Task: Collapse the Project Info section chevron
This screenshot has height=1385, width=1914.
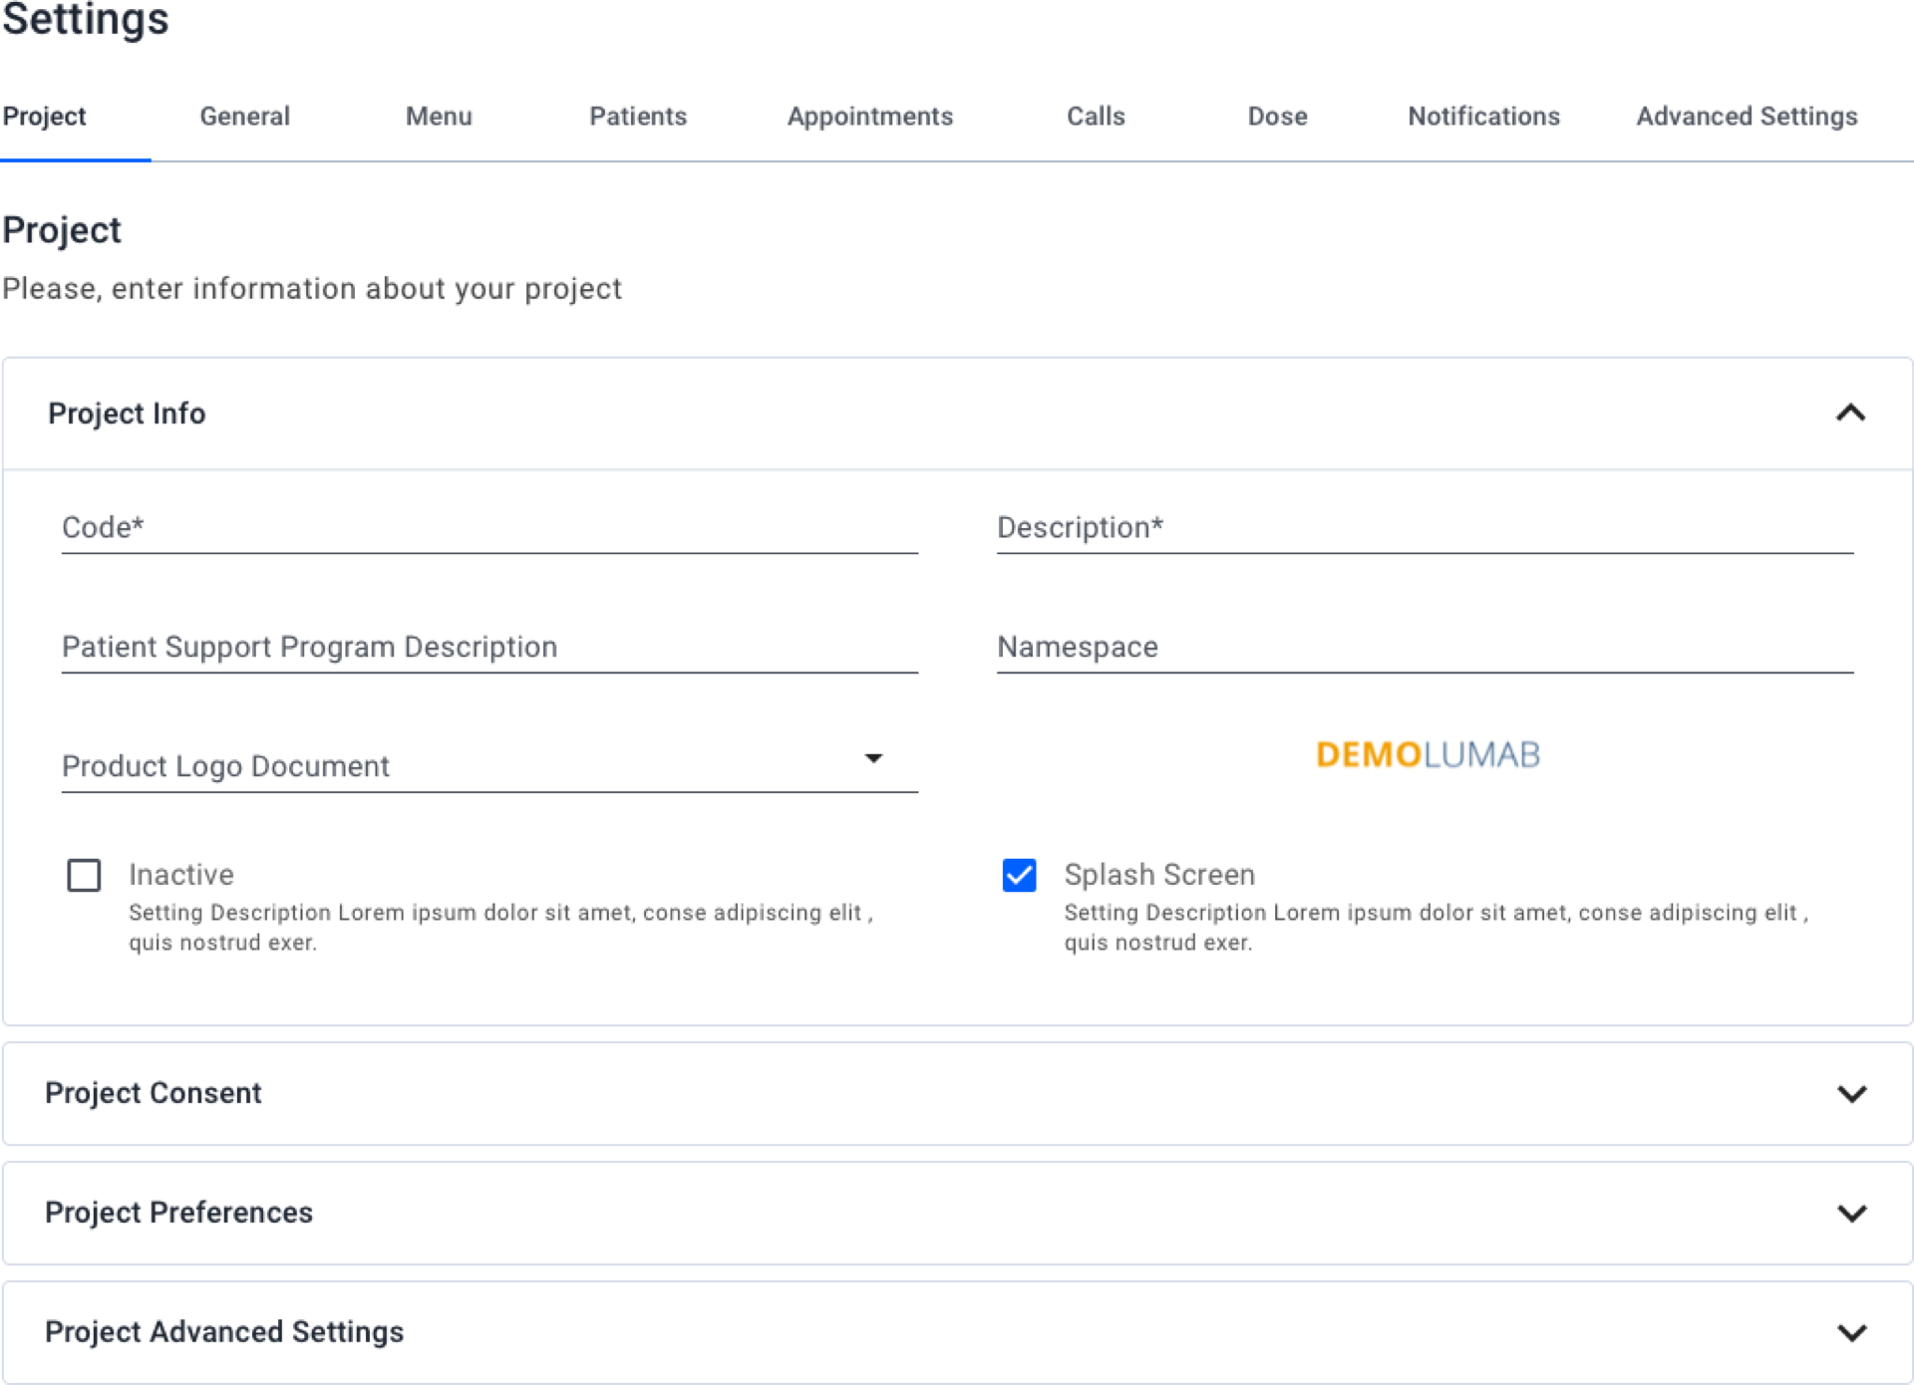Action: 1850,414
